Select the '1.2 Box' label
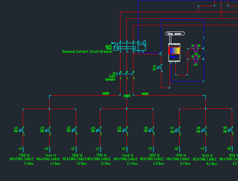 pos(55,164)
